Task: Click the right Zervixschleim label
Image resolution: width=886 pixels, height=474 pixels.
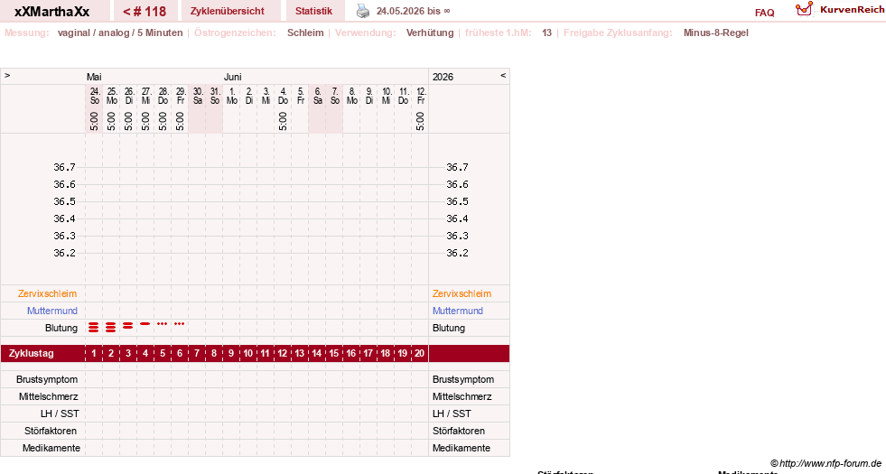Action: coord(462,293)
